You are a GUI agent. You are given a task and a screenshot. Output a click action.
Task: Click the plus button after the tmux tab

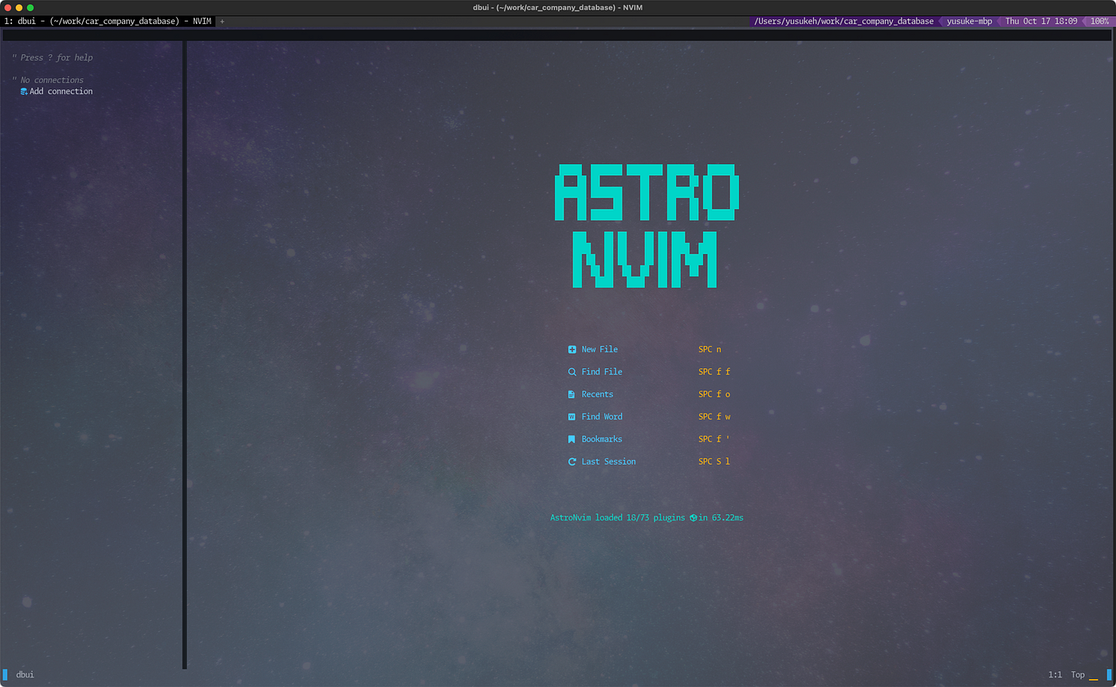(222, 22)
